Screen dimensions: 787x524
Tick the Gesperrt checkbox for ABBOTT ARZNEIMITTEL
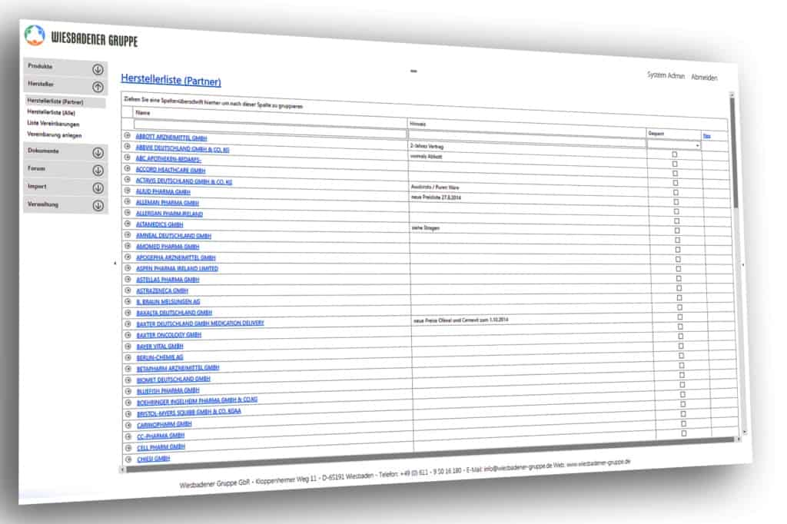(675, 154)
